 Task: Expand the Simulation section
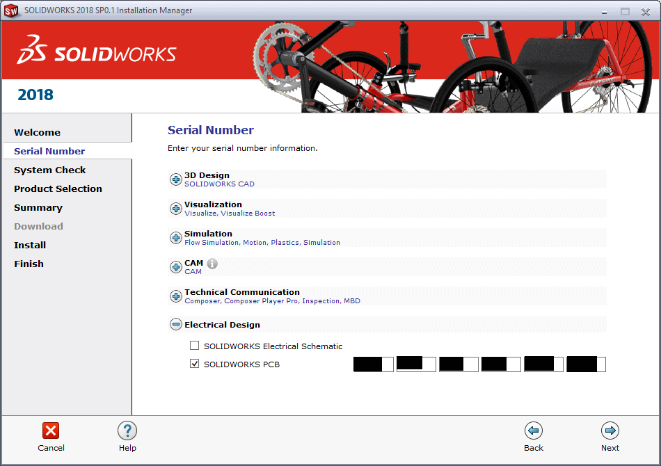(176, 238)
